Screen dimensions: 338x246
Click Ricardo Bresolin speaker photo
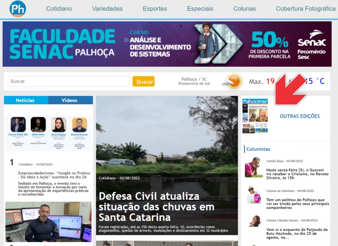coord(79,125)
